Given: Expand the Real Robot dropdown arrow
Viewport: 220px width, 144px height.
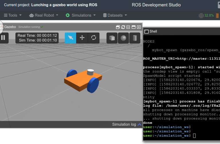Looking at the screenshot, I should click(x=57, y=15).
